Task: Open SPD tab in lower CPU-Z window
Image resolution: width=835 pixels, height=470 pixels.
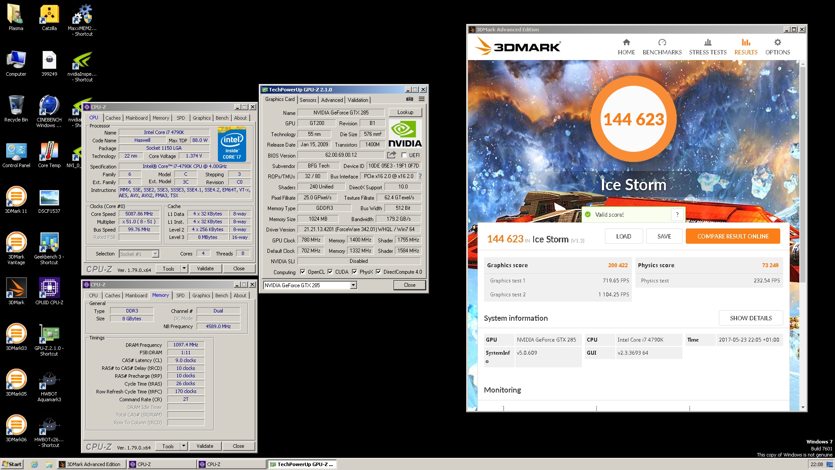Action: coord(180,295)
